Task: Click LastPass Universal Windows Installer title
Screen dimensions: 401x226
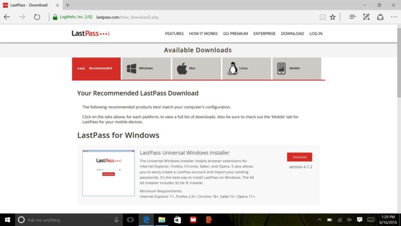Action: 184,153
